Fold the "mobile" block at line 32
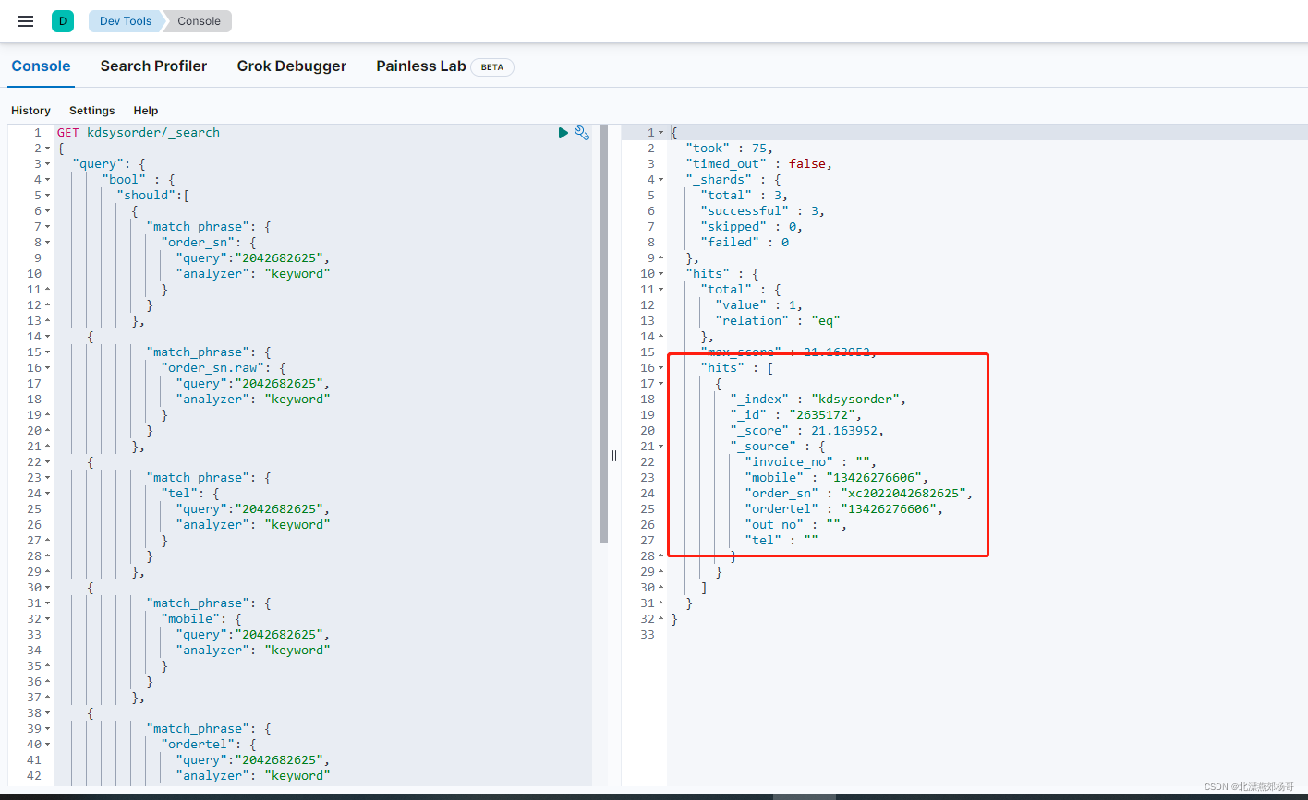The width and height of the screenshot is (1308, 800). pyautogui.click(x=46, y=619)
